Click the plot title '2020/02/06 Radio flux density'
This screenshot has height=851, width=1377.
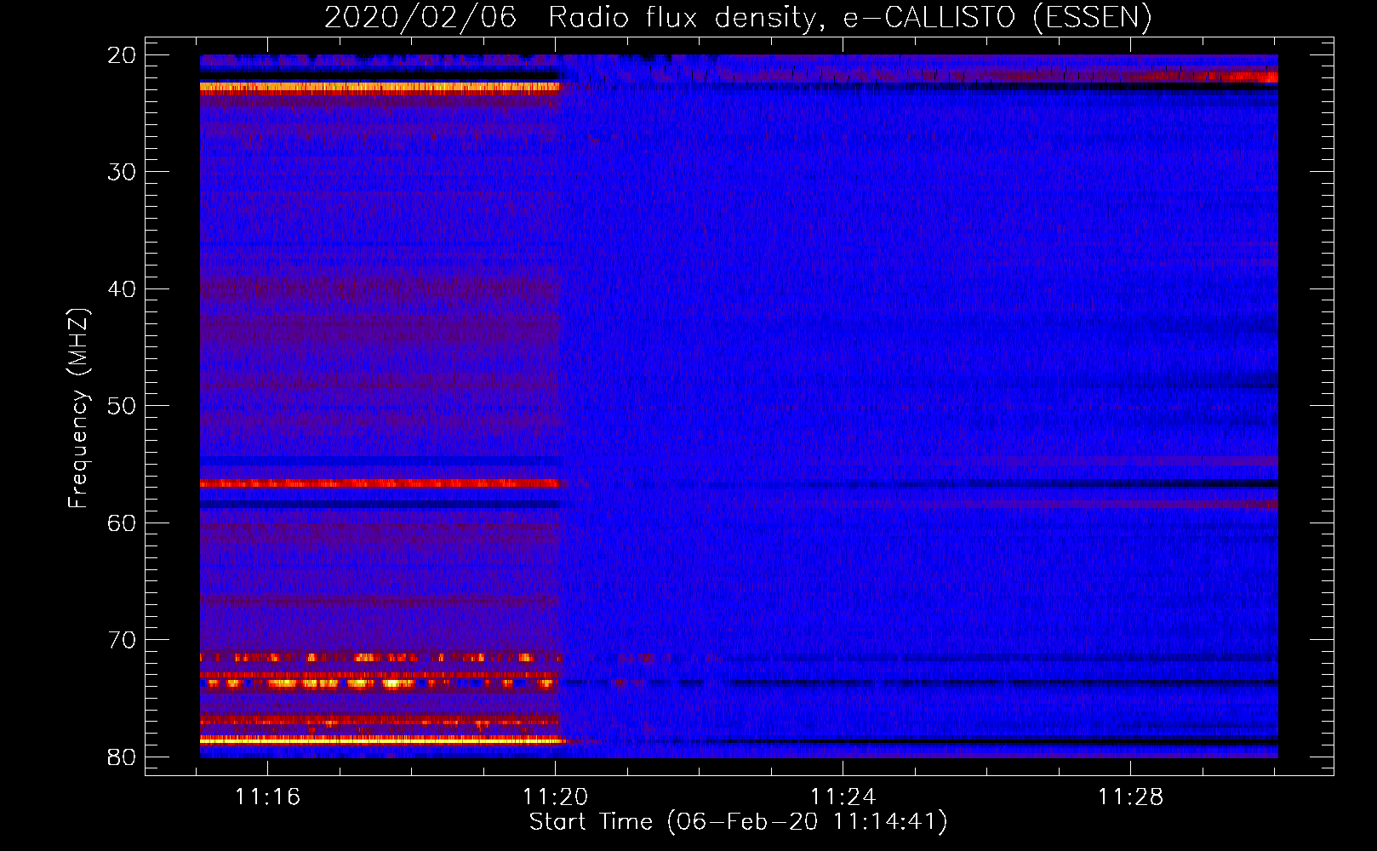click(x=569, y=17)
